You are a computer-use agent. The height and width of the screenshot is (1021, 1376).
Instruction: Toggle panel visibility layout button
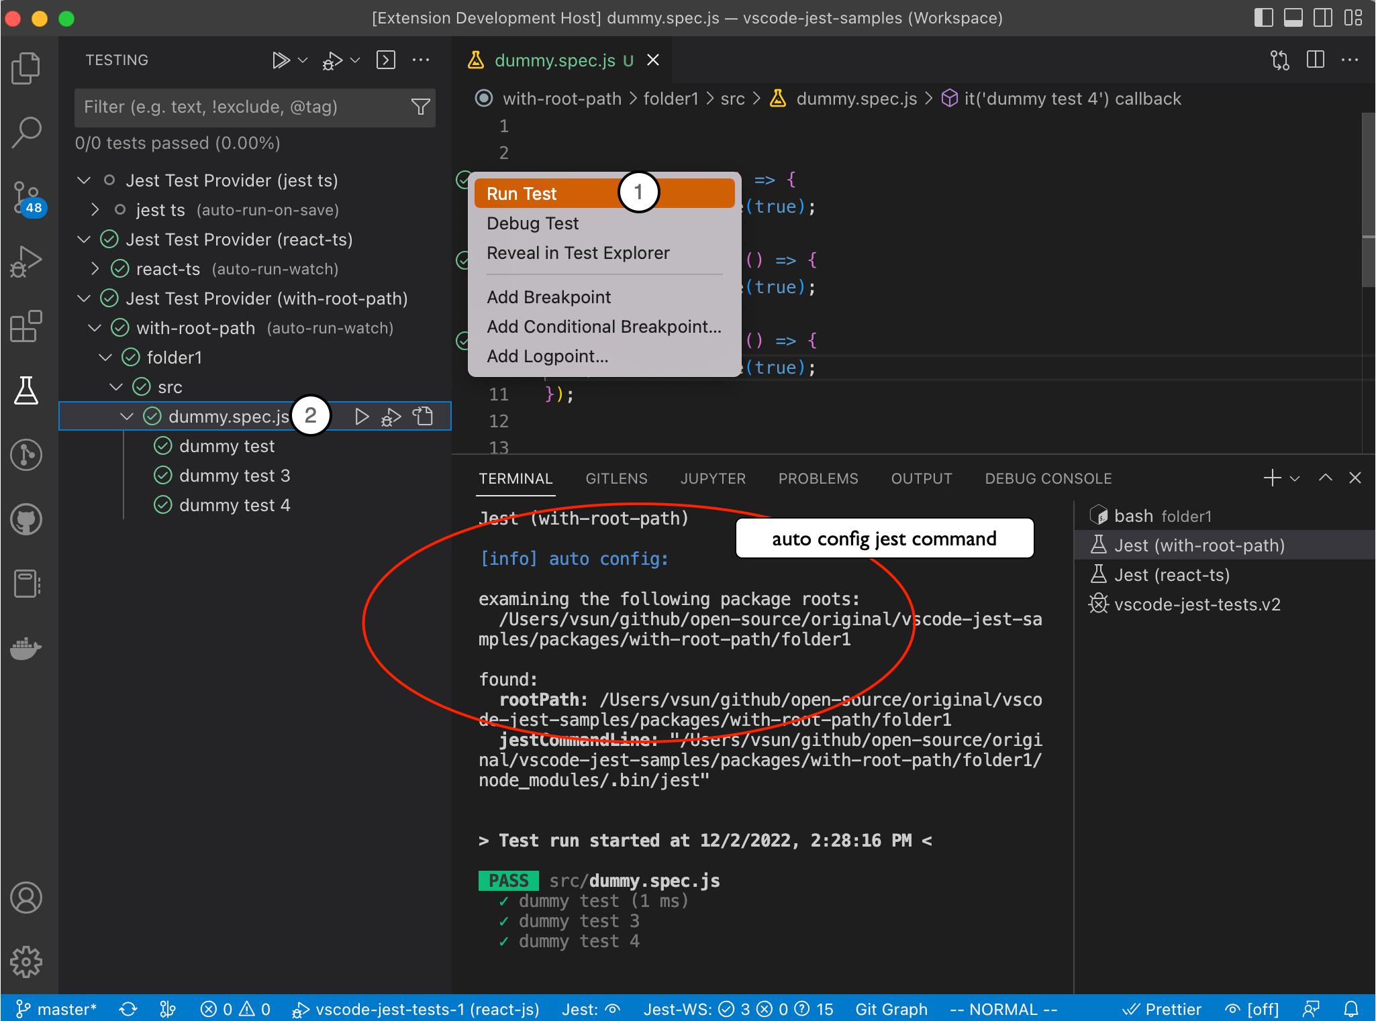(x=1293, y=18)
